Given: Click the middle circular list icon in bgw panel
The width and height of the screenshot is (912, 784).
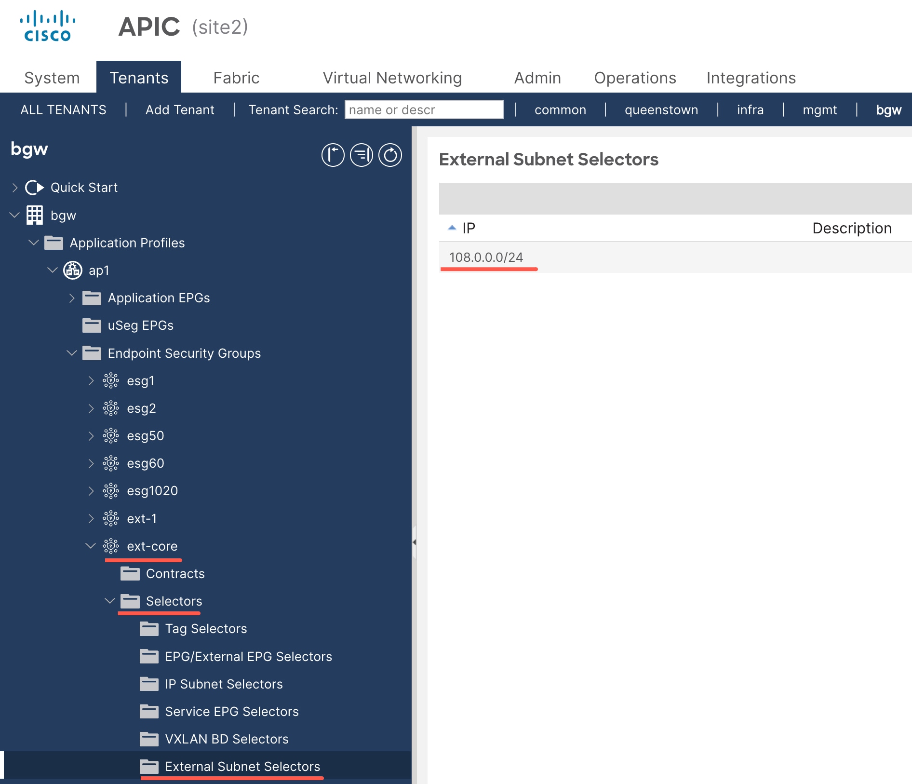Looking at the screenshot, I should point(362,155).
